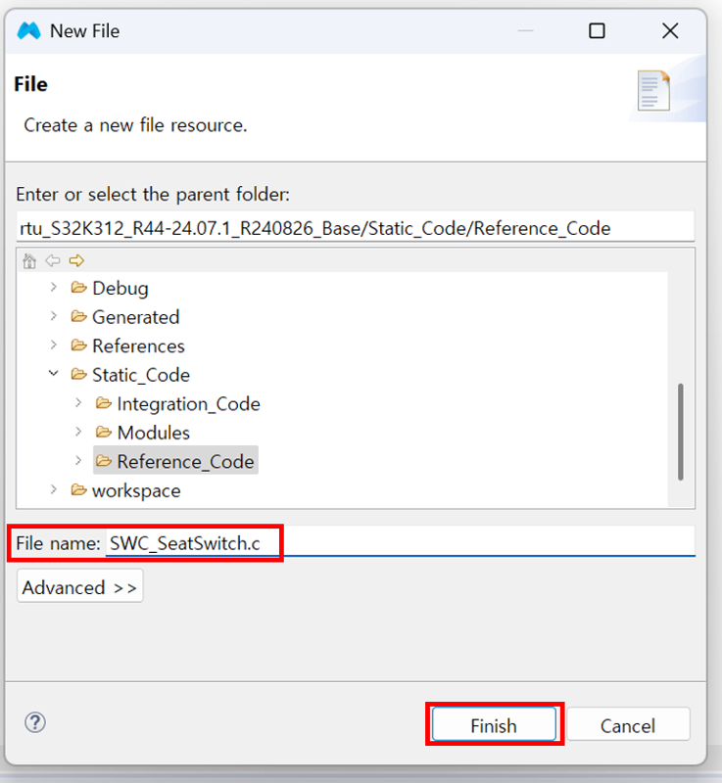
Task: Click the parent folder path field
Action: (x=355, y=228)
